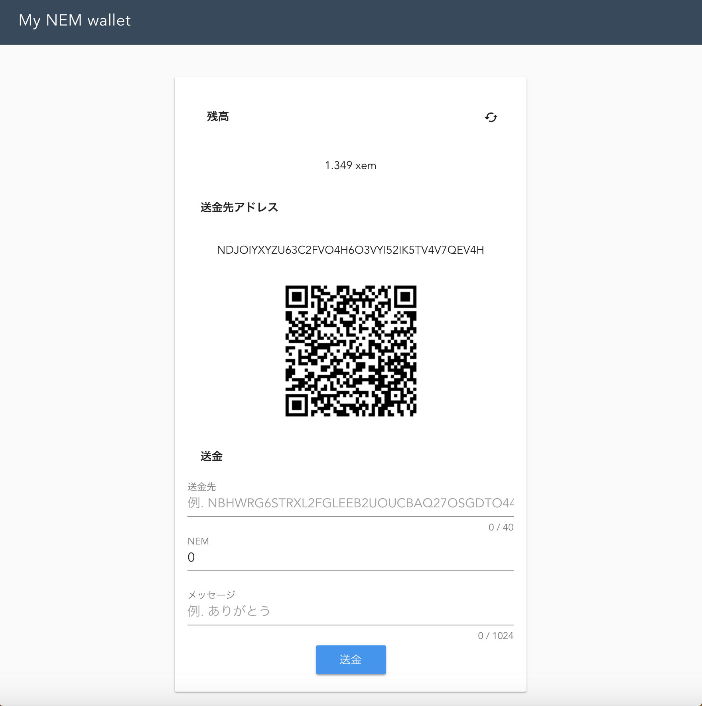Click the balance value 1.349 xem

coord(350,165)
